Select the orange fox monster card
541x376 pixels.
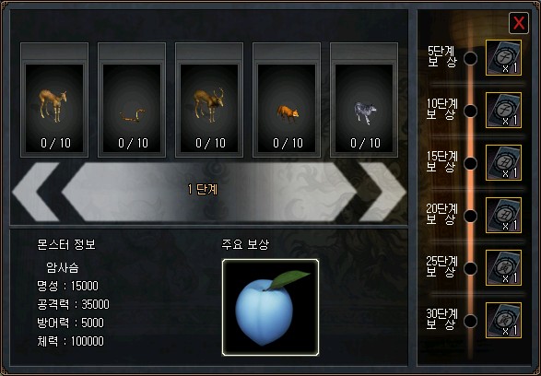click(x=287, y=100)
